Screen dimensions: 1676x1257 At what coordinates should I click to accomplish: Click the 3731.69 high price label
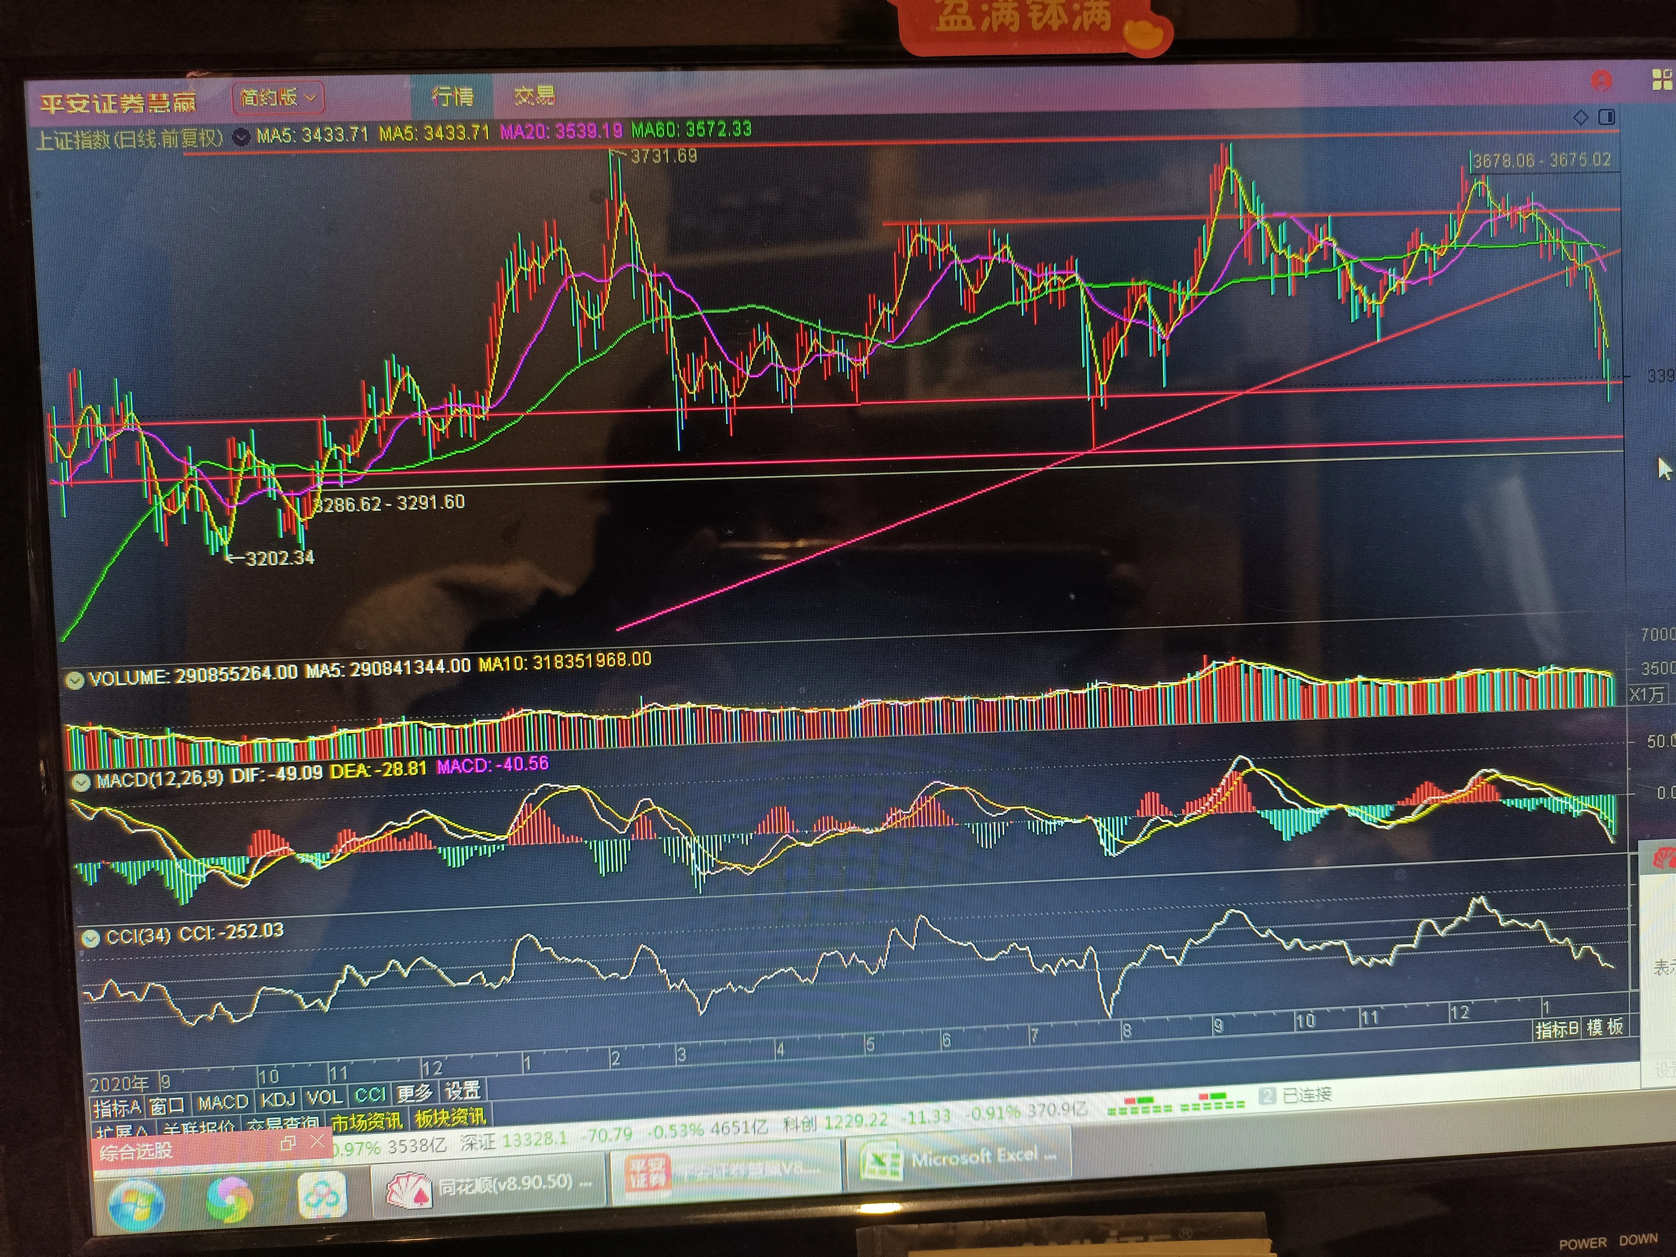pos(663,156)
